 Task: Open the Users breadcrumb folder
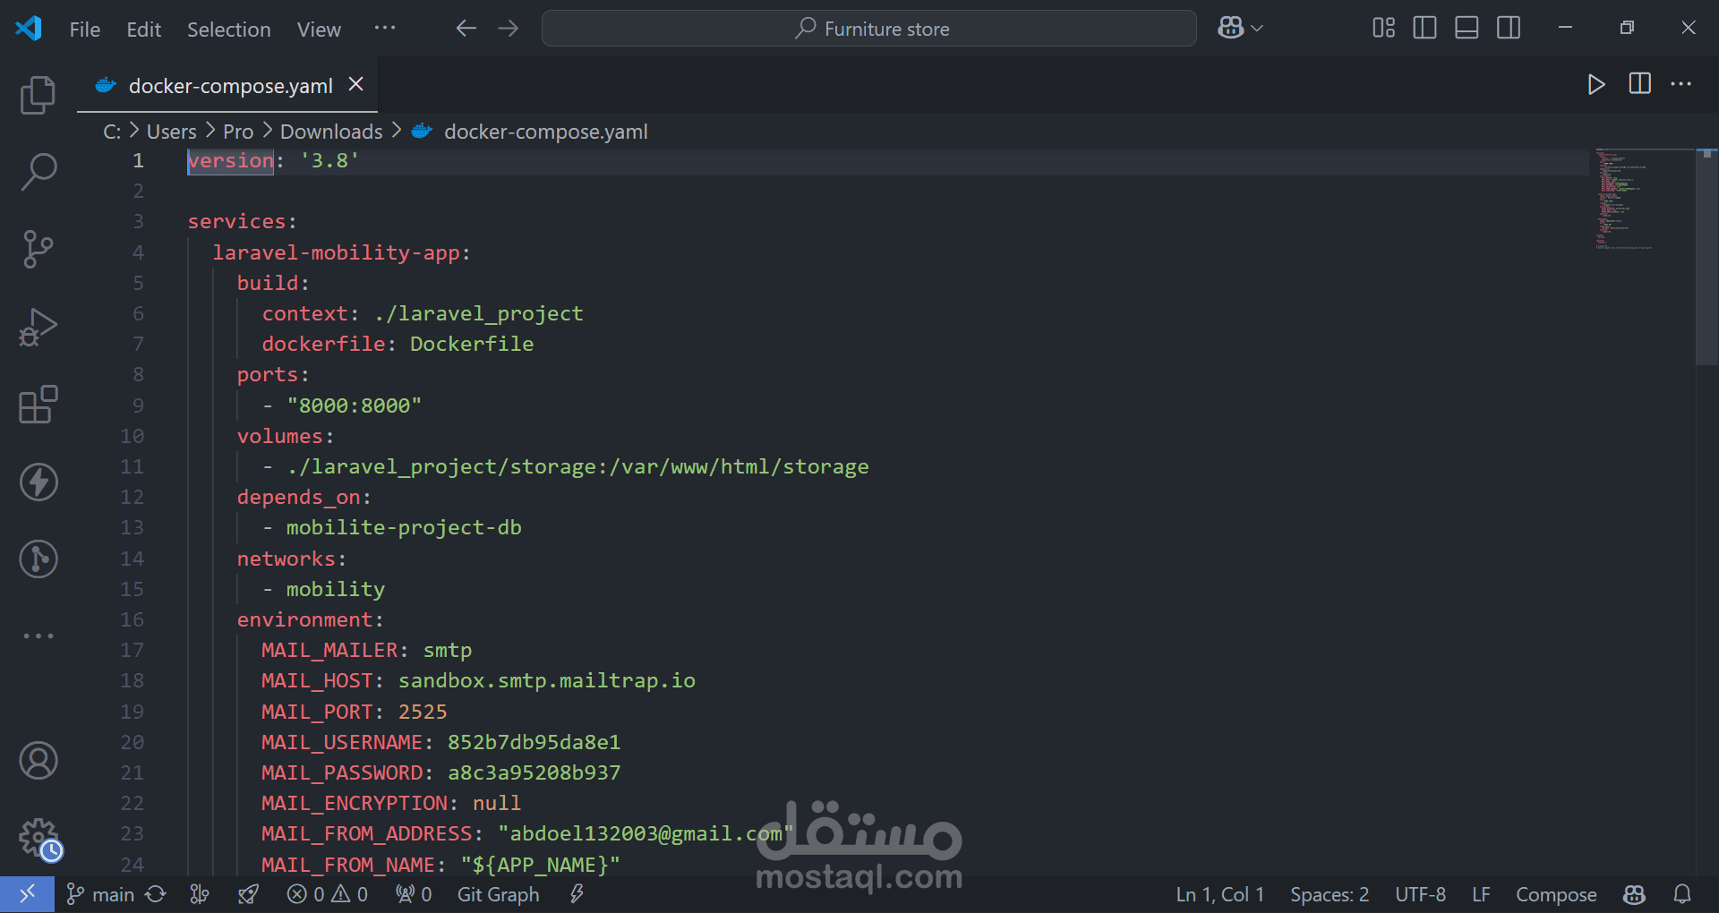[x=171, y=132]
